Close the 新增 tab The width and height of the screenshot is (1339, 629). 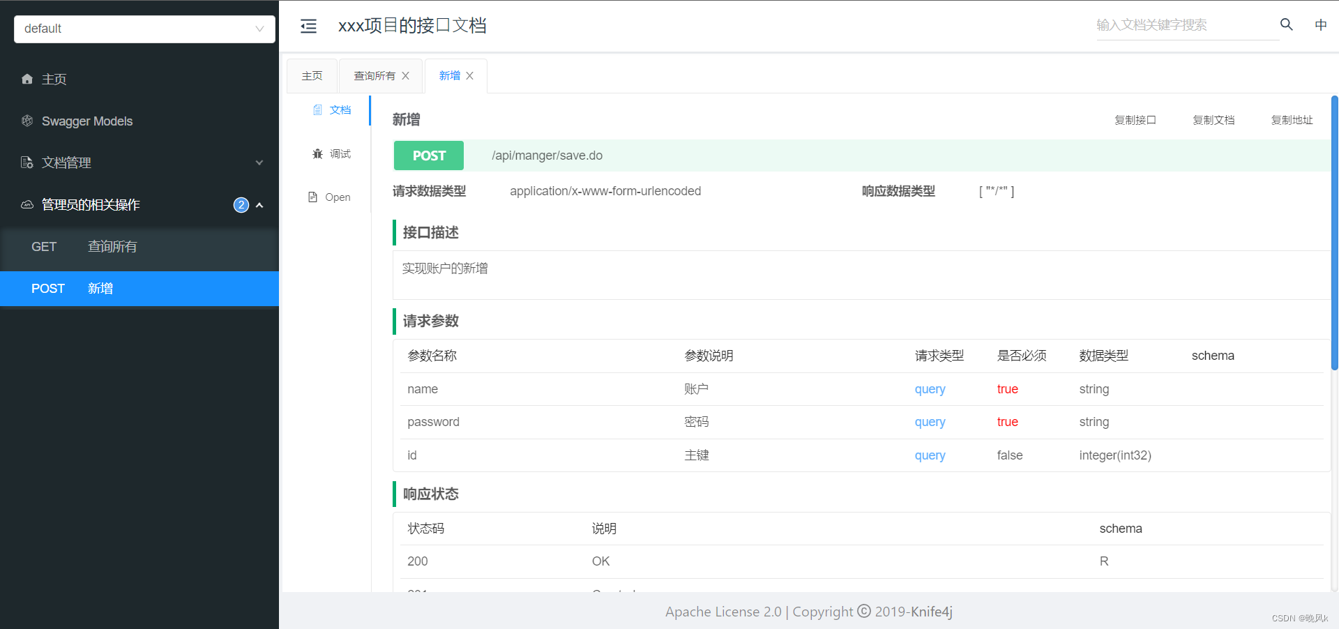coord(469,76)
